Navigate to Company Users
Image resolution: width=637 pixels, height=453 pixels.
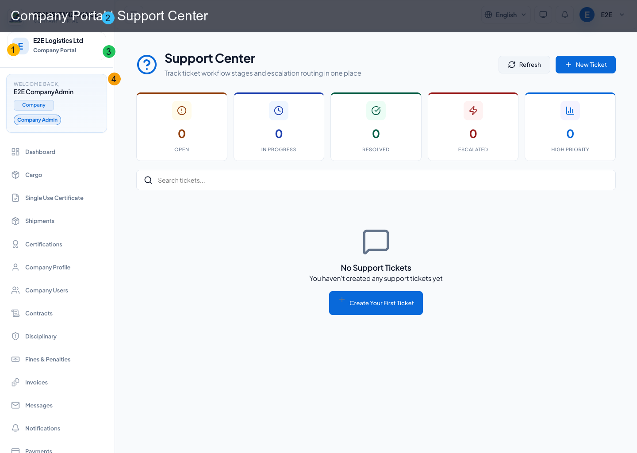coord(58,290)
